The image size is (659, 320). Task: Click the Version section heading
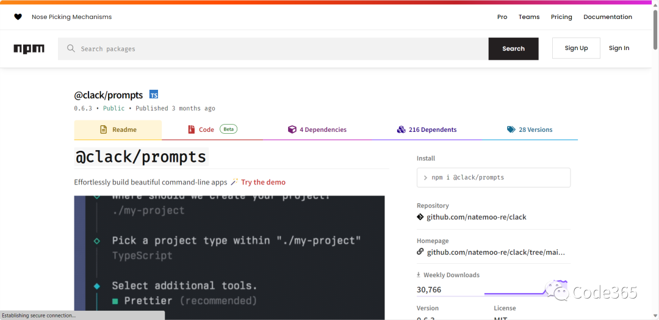pos(427,308)
